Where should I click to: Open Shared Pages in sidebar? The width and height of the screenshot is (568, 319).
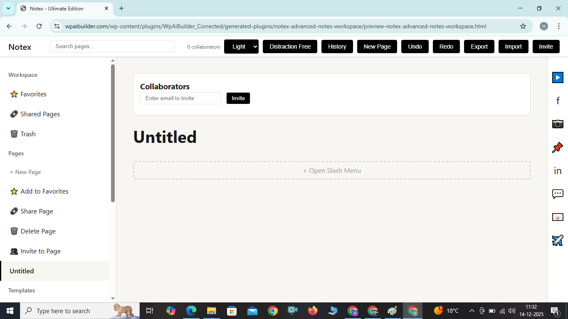(x=40, y=114)
